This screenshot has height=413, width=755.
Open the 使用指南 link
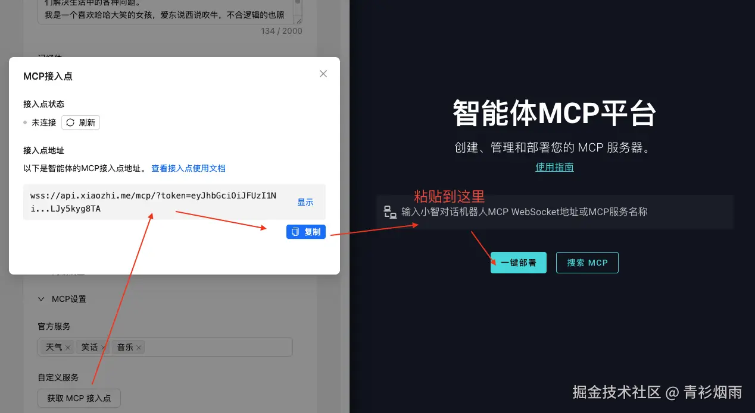click(x=554, y=167)
